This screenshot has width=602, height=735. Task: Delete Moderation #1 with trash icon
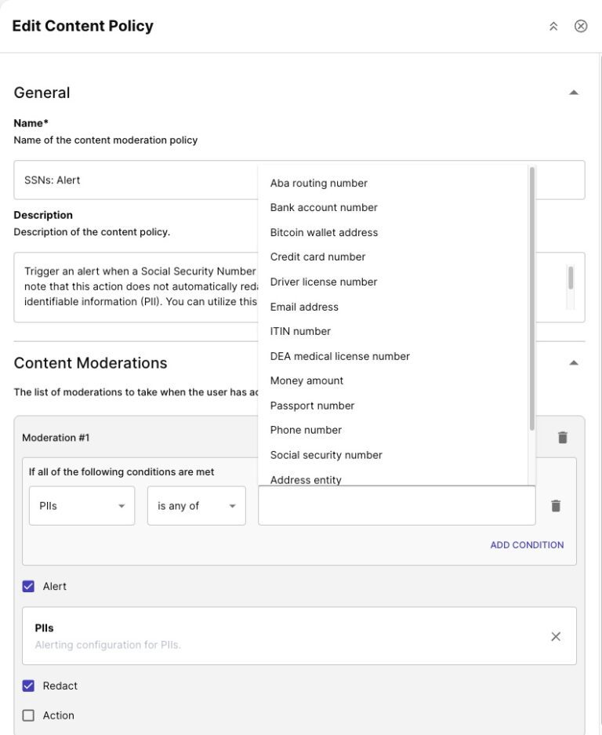[562, 438]
